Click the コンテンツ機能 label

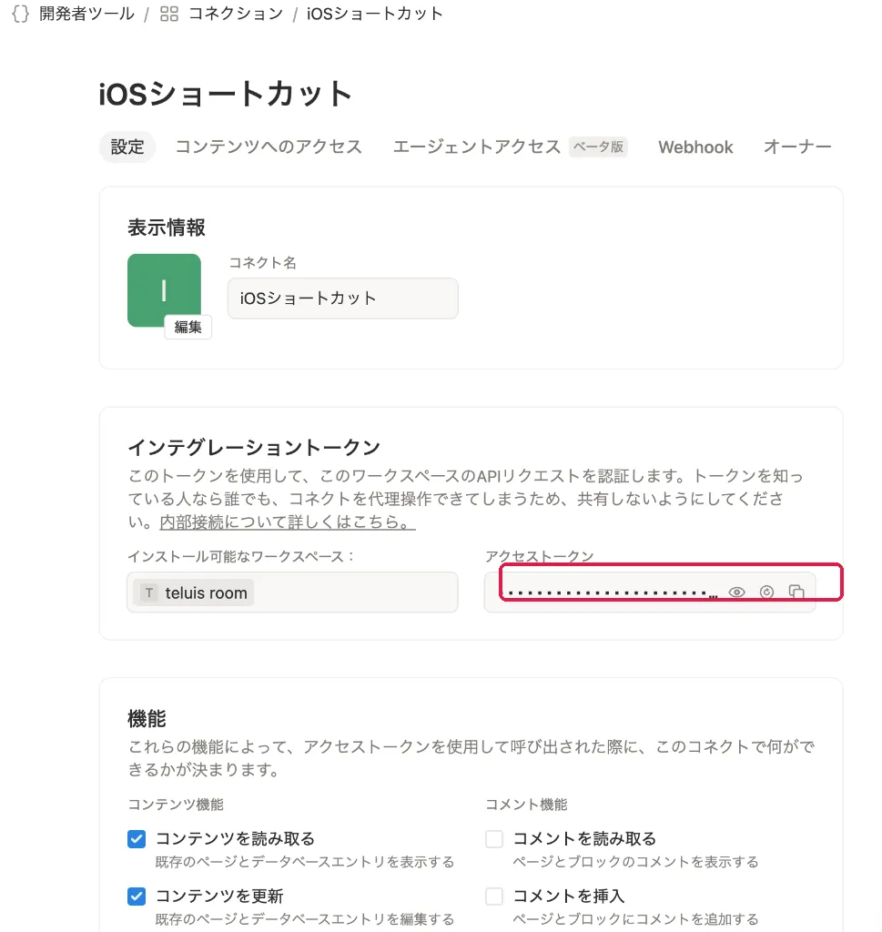click(x=176, y=805)
